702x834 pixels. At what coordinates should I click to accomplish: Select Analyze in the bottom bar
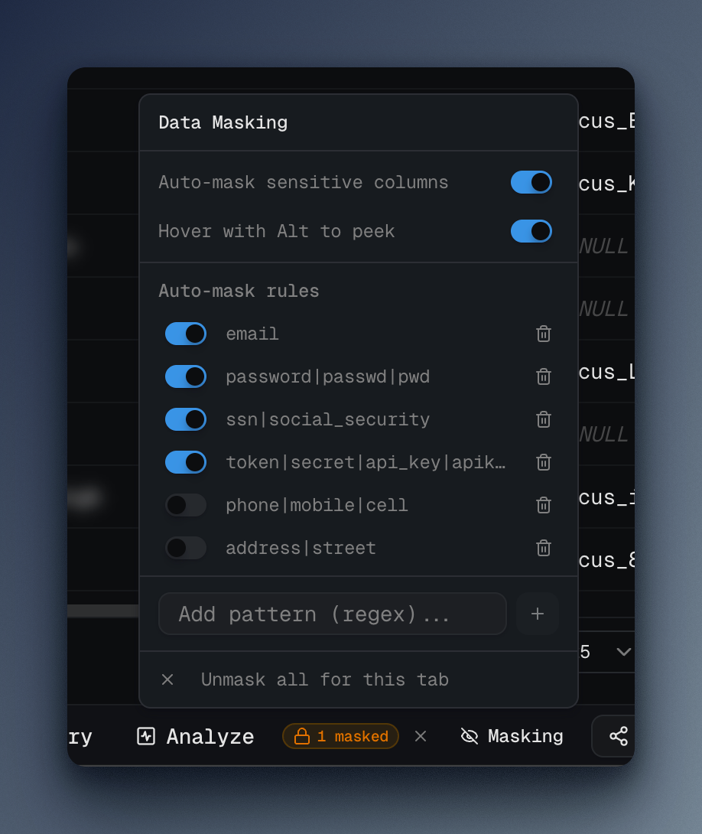[195, 736]
